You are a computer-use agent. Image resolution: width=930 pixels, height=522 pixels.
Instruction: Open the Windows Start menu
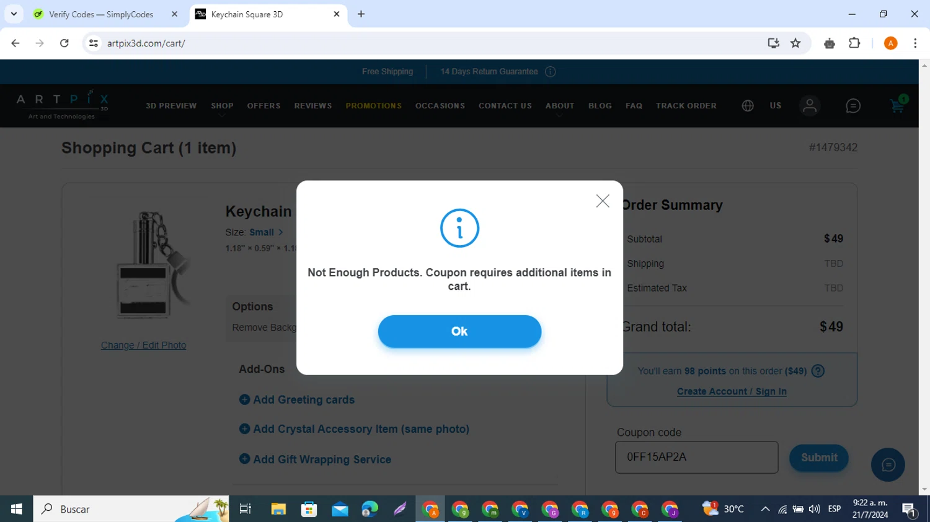click(17, 509)
